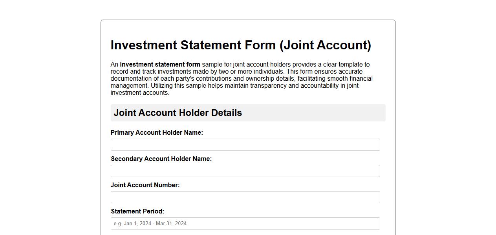This screenshot has height=235, width=496.
Task: Click the 'Primary Account Holder Name:' label
Action: point(157,132)
